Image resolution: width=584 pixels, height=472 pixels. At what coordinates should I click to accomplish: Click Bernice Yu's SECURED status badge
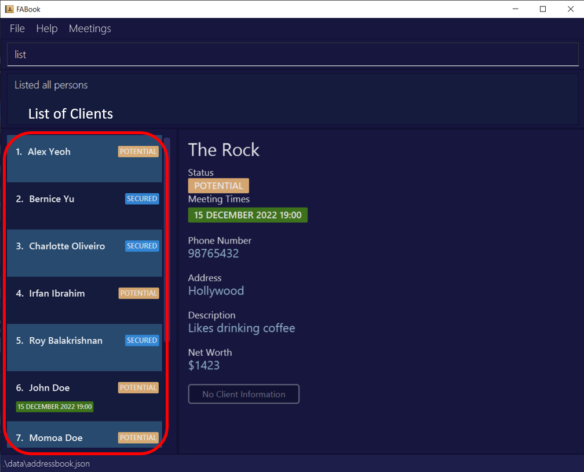[x=142, y=198]
